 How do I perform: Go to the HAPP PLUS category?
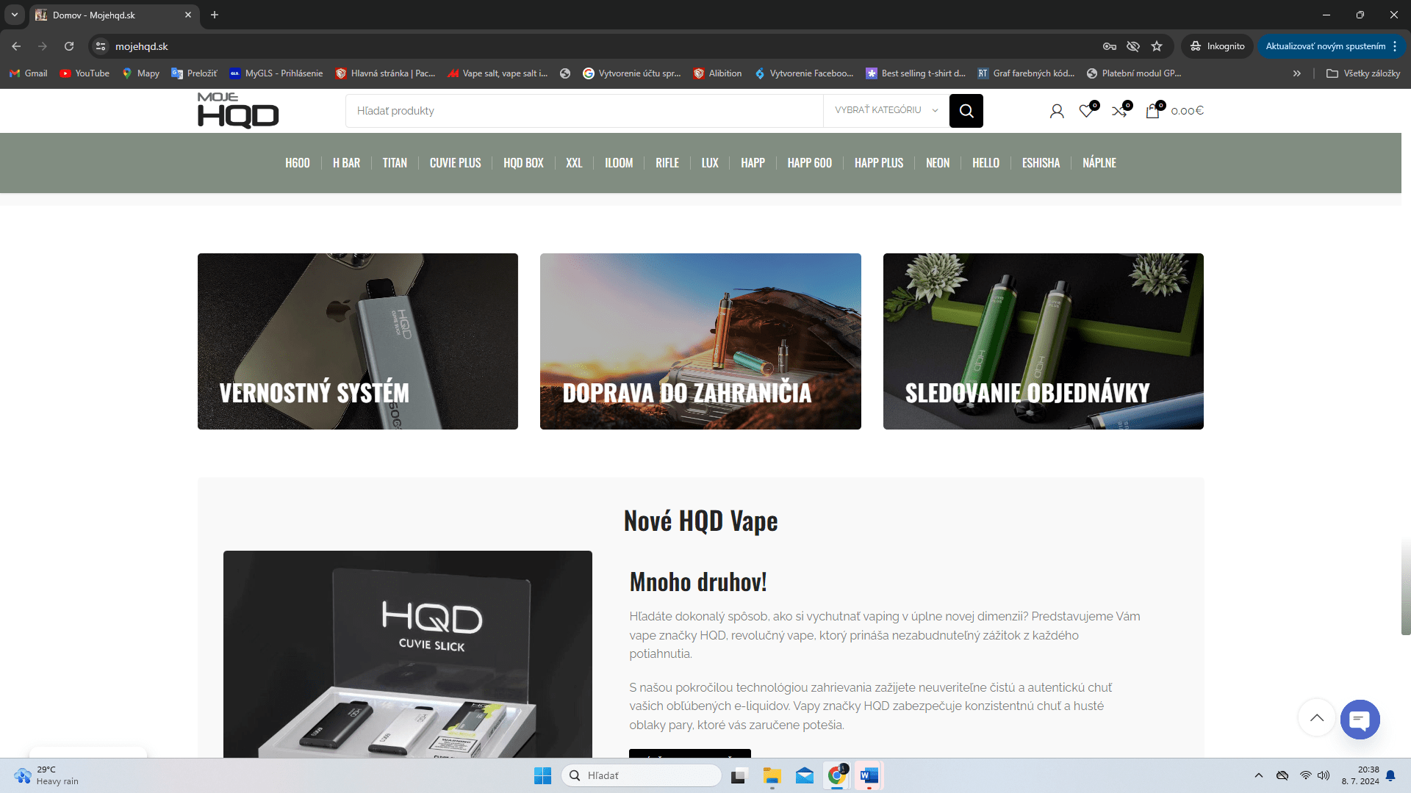tap(879, 163)
